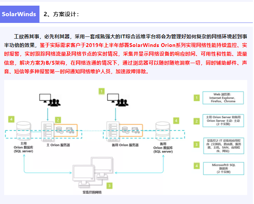
Task: Click the SolarWinds header tab
Action: click(20, 14)
